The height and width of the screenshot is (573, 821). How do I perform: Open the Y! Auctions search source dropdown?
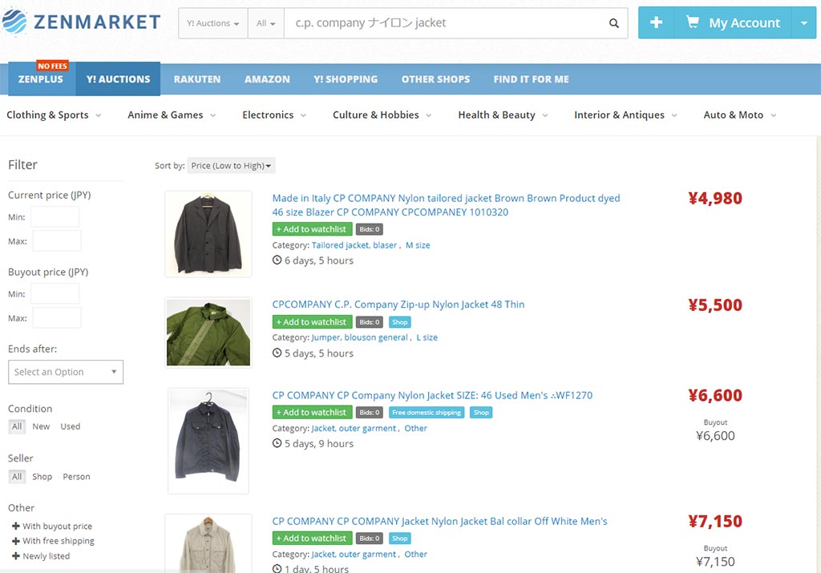212,23
